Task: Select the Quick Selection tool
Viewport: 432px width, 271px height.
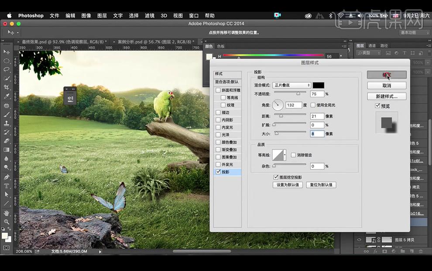Action: pyautogui.click(x=7, y=78)
